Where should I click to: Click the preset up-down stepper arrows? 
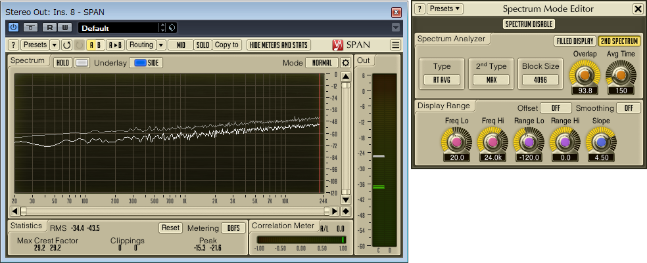click(163, 28)
